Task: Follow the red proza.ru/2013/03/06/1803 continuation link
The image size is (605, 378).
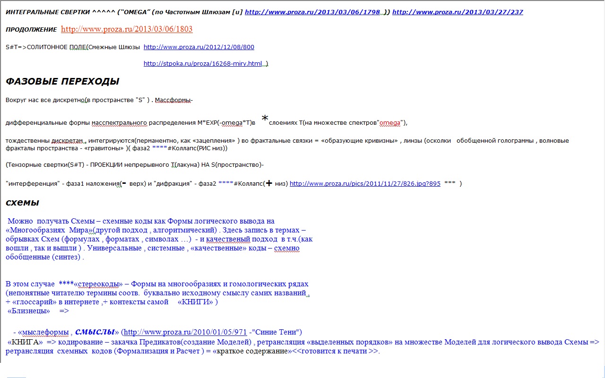Action: 127,29
